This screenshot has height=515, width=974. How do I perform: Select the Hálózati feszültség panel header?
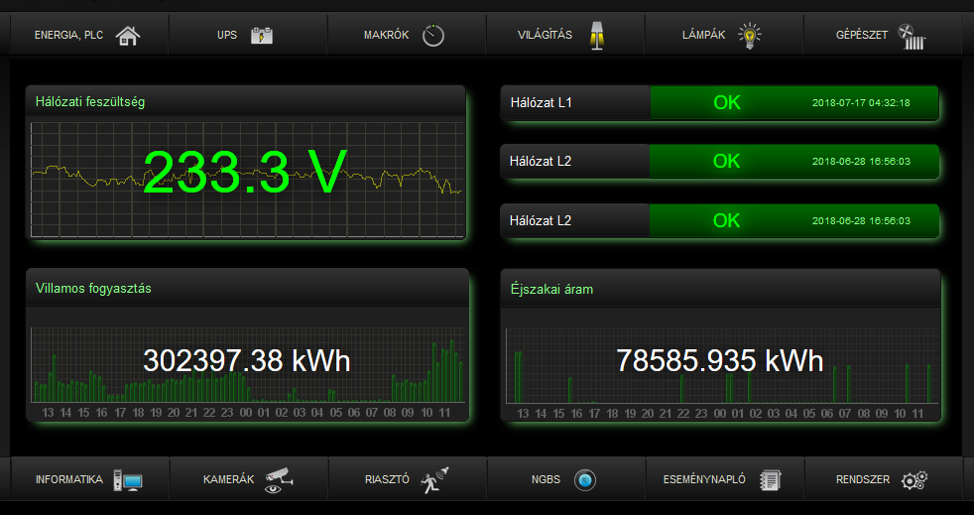click(x=245, y=101)
